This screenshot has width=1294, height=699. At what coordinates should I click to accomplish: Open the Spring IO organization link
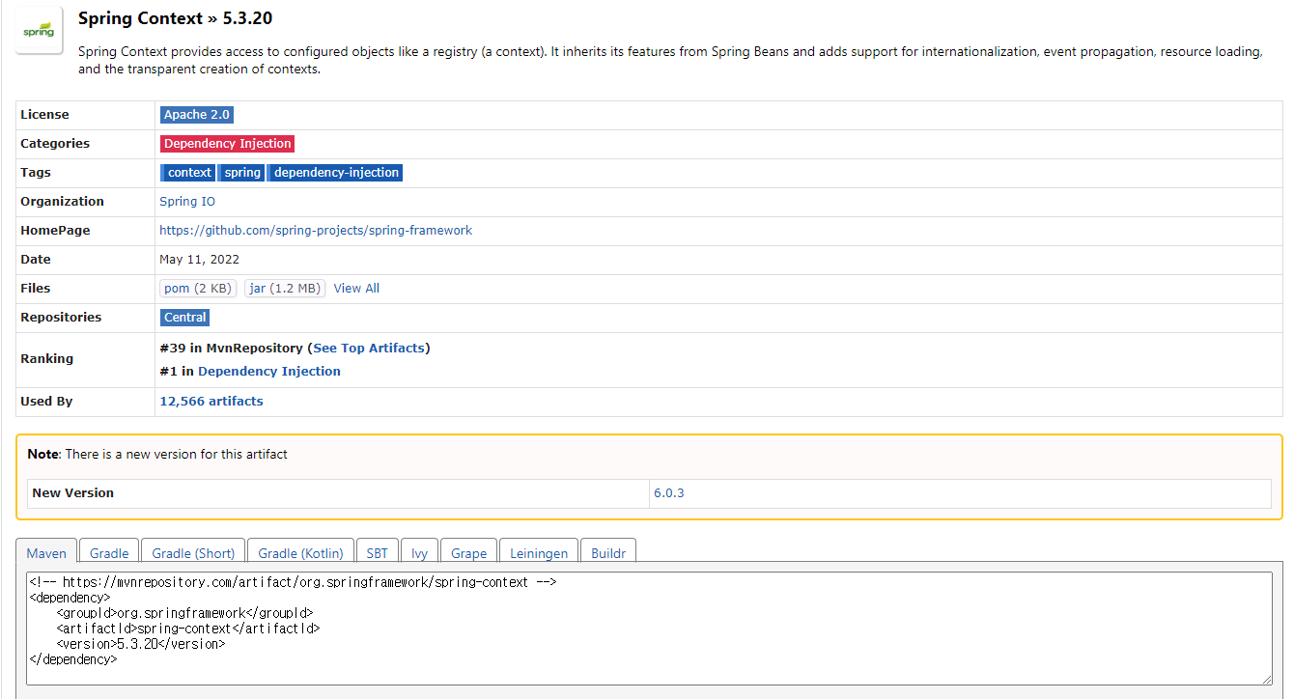click(187, 202)
